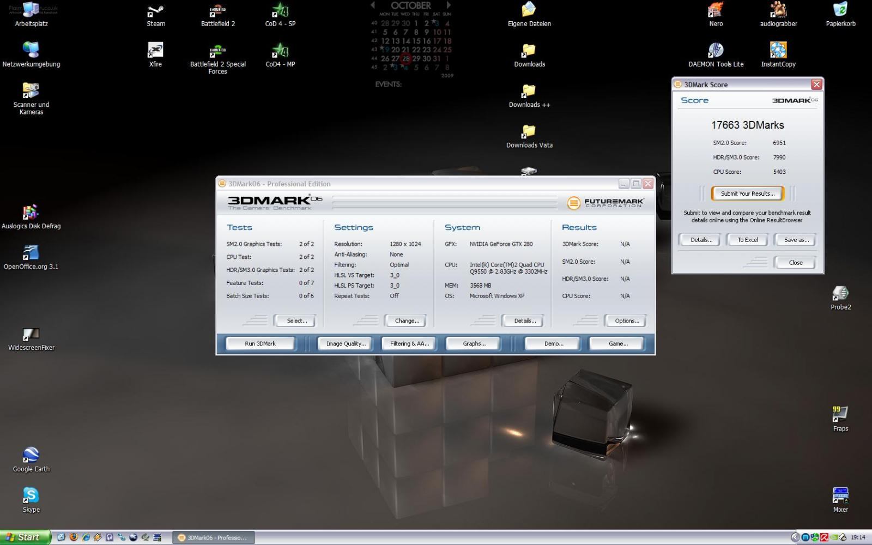
Task: Select the Google Earth icon
Action: click(x=31, y=459)
